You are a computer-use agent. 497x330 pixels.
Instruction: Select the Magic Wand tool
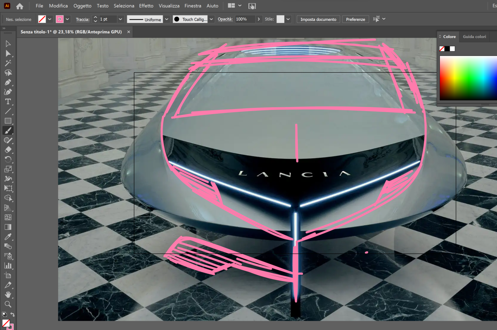click(8, 63)
